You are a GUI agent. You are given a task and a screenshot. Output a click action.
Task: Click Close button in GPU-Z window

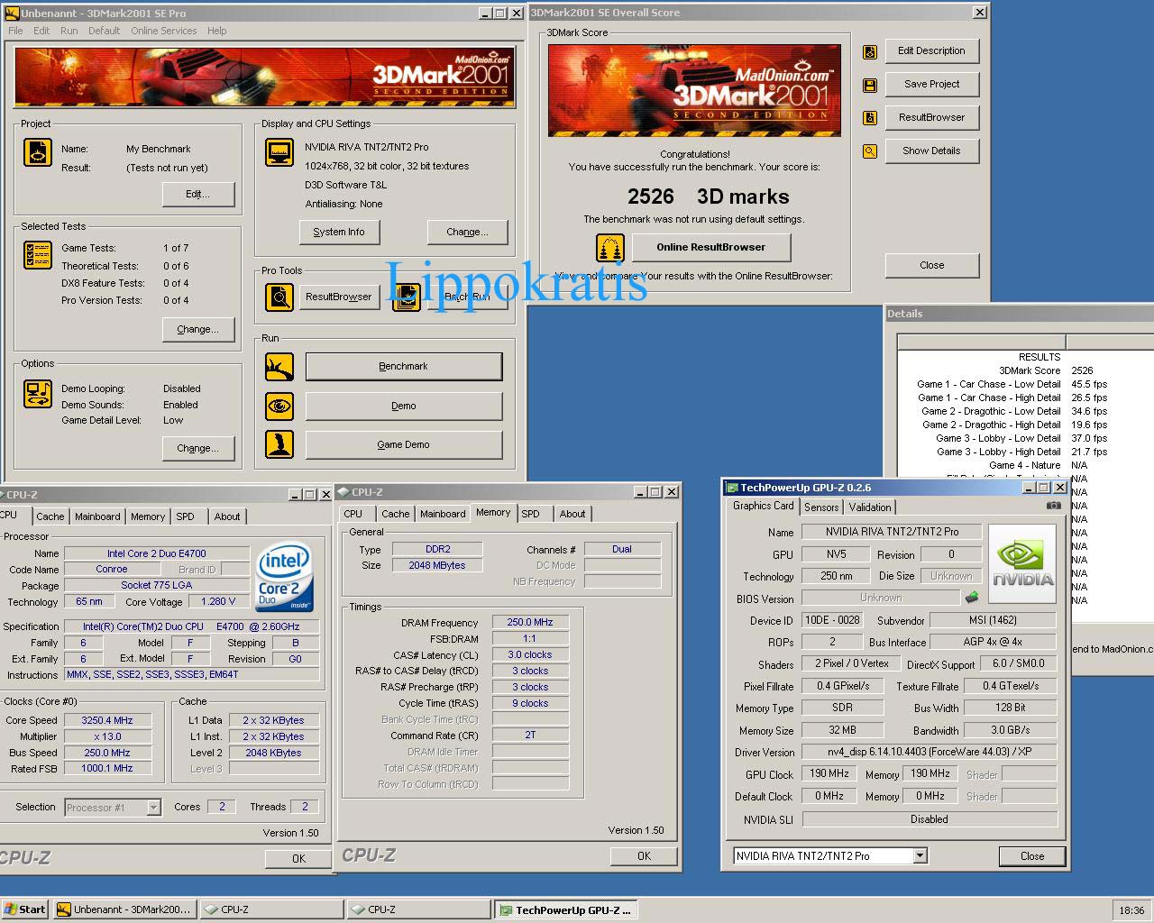tap(1031, 856)
